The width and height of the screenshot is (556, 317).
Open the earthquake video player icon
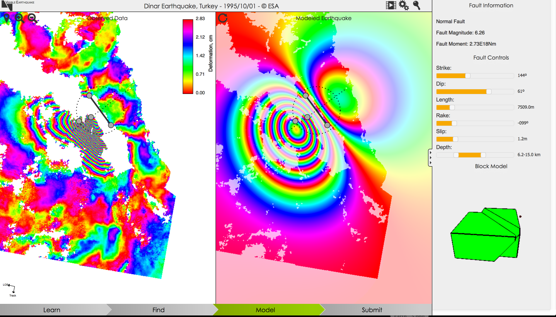click(x=391, y=5)
